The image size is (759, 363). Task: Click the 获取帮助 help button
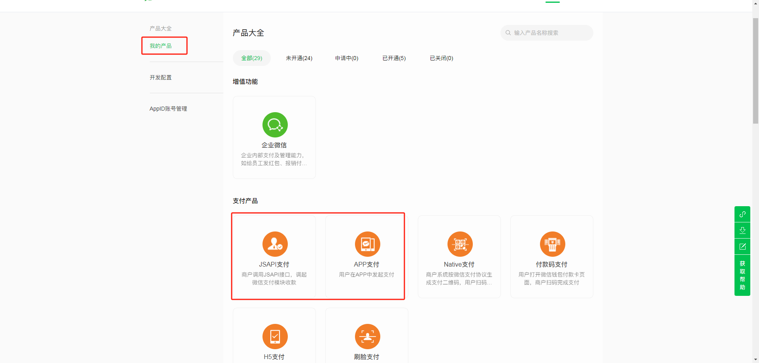pyautogui.click(x=742, y=275)
